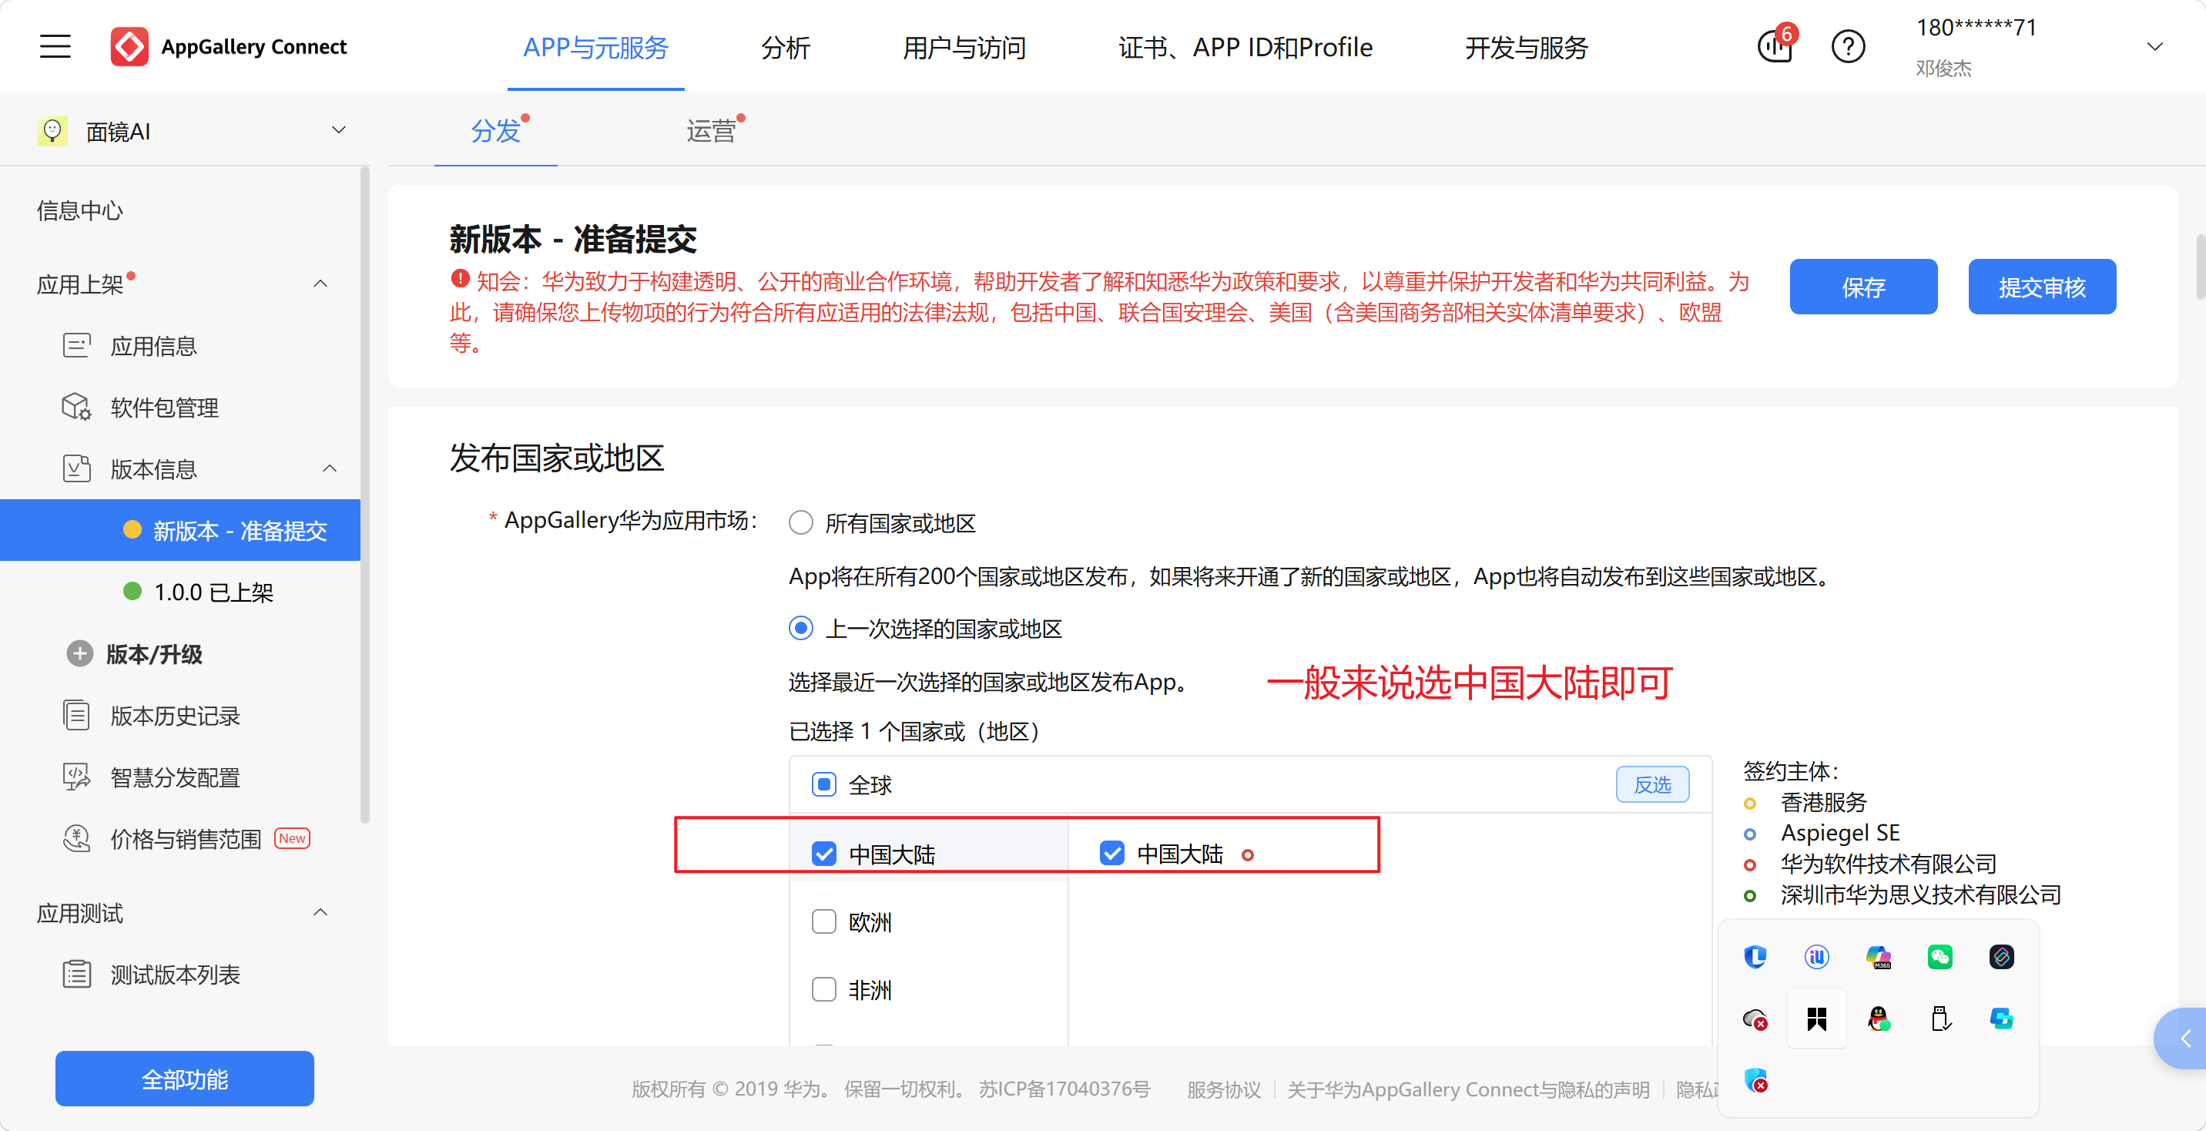Click the blue-teal overlapping squares tray icon
The width and height of the screenshot is (2206, 1131).
[2001, 1019]
